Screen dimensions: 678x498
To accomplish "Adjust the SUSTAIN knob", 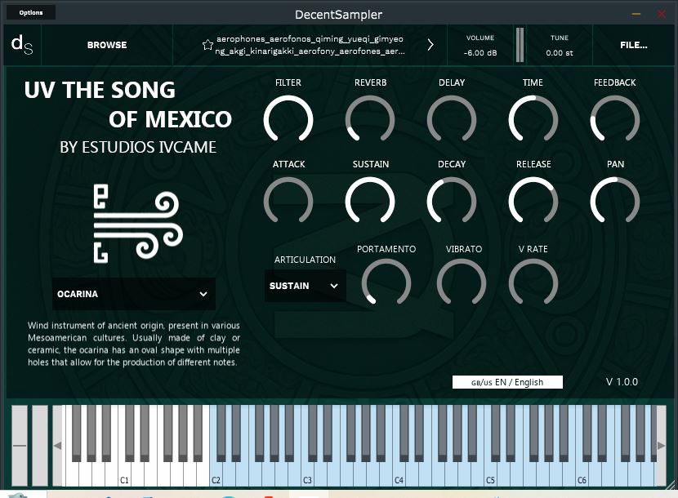I will (x=370, y=202).
